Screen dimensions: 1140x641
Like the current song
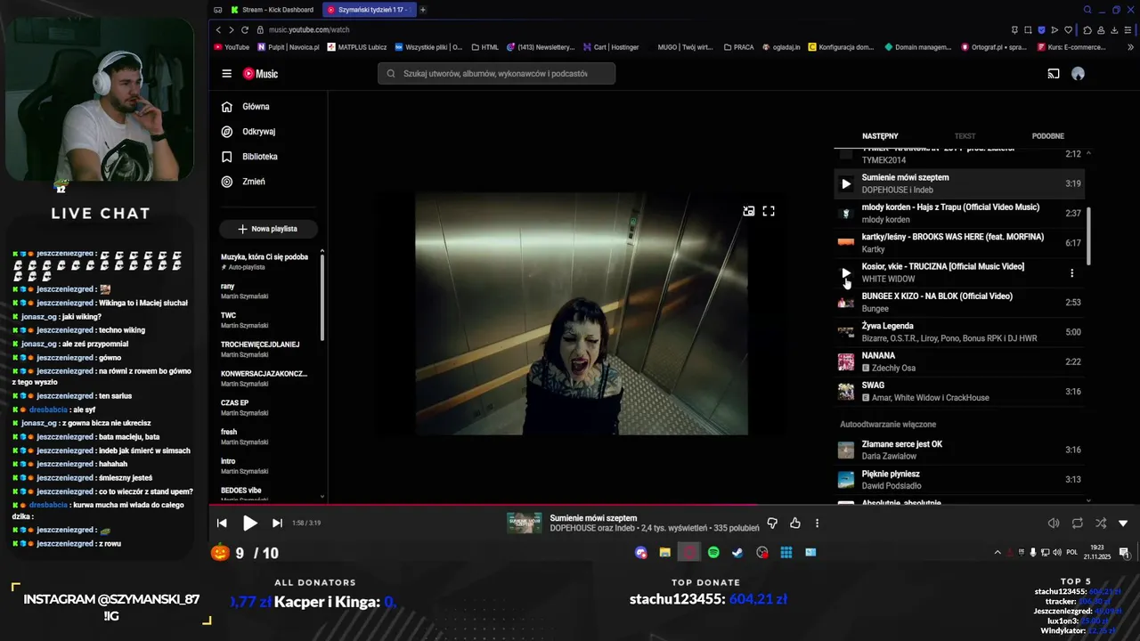click(x=795, y=523)
